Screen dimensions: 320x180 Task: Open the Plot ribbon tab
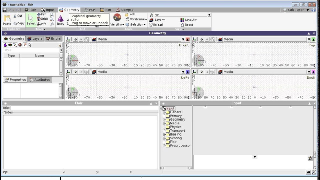(105, 10)
